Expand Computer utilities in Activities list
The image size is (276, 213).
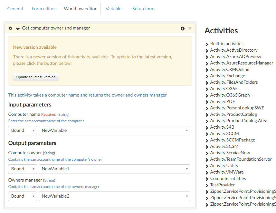[228, 178]
